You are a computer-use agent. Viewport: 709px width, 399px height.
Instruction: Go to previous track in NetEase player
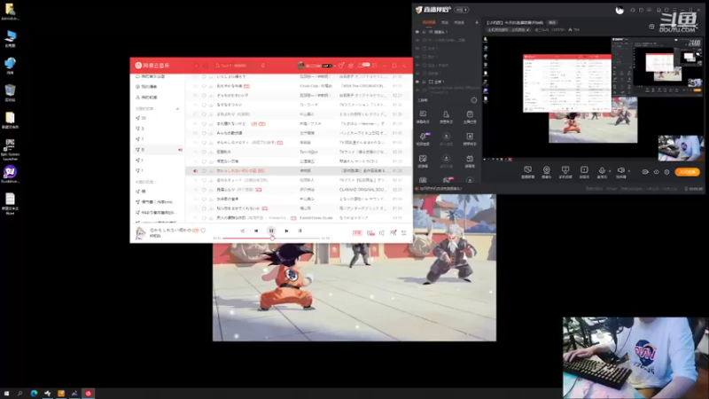256,231
